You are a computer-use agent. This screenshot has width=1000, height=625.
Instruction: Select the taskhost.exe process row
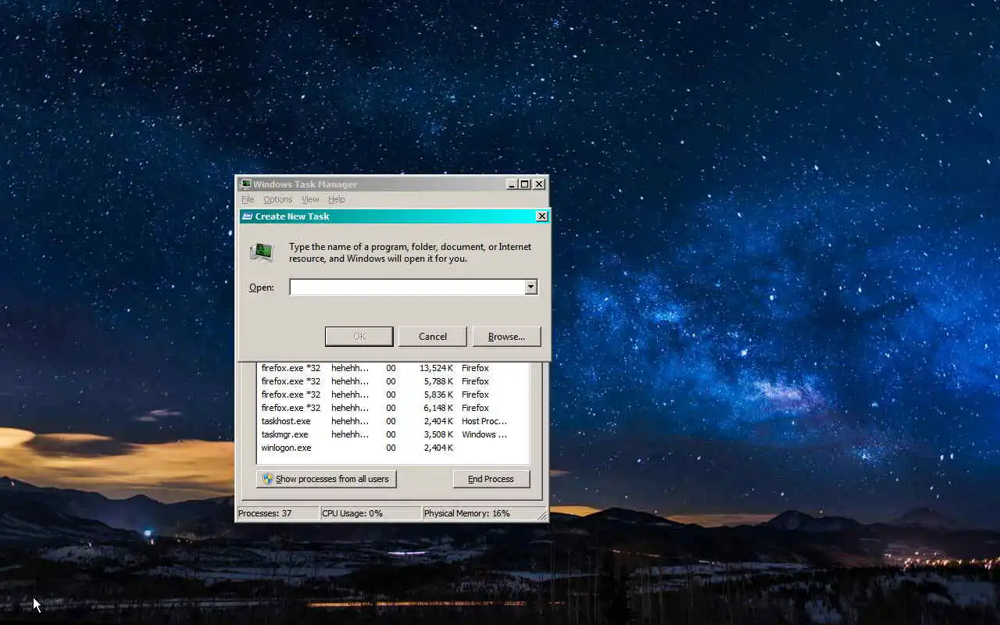click(x=394, y=421)
